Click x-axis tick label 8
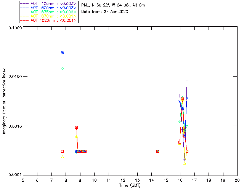The width and height of the screenshot is (244, 195). pyautogui.click(x=66, y=180)
